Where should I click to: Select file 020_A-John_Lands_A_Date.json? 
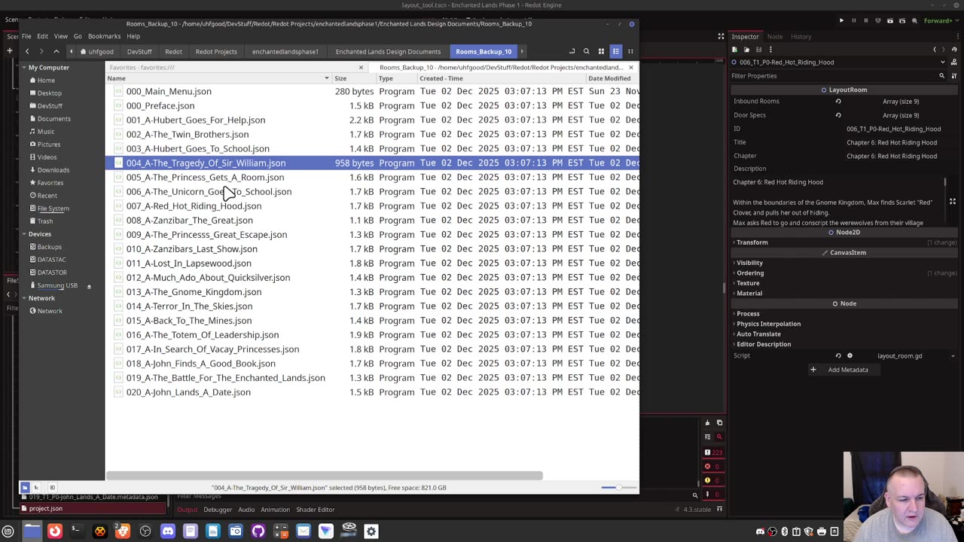tap(188, 391)
